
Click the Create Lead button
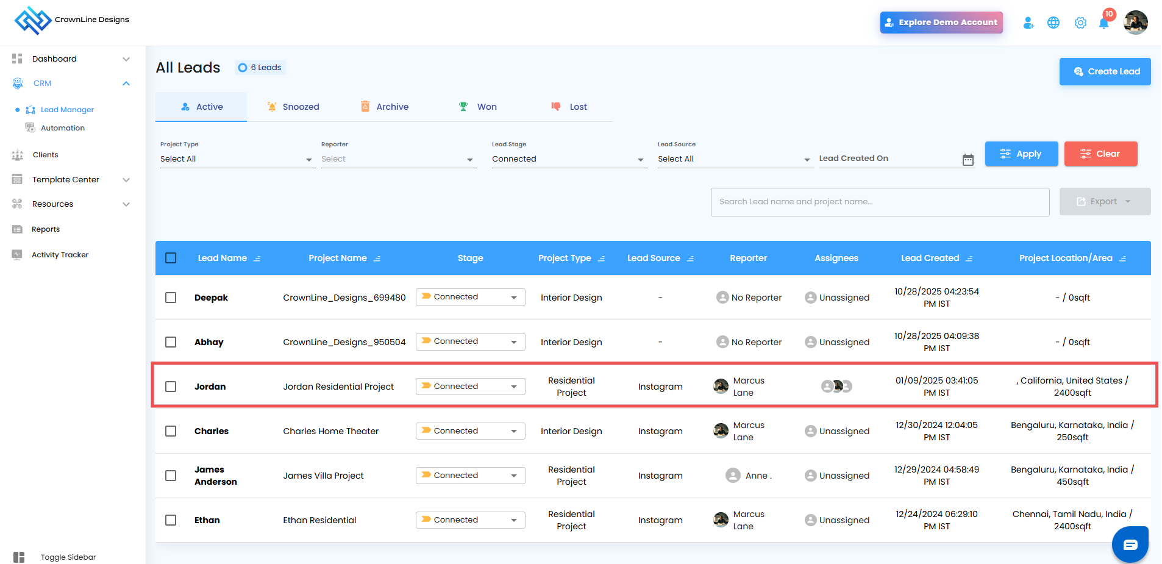pos(1105,71)
